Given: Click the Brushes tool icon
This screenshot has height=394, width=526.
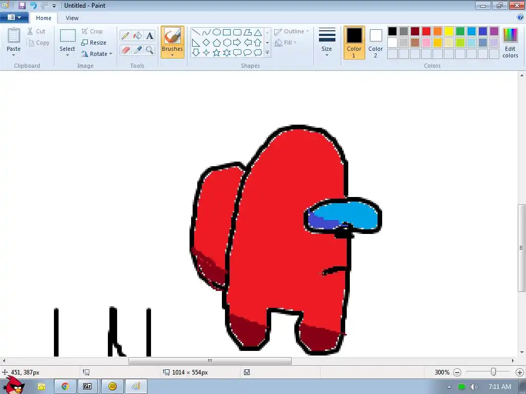Looking at the screenshot, I should pyautogui.click(x=173, y=35).
